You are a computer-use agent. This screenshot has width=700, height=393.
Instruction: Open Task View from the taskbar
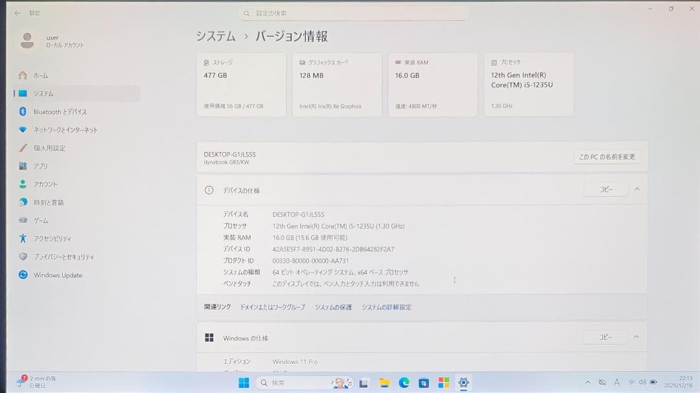tap(364, 382)
